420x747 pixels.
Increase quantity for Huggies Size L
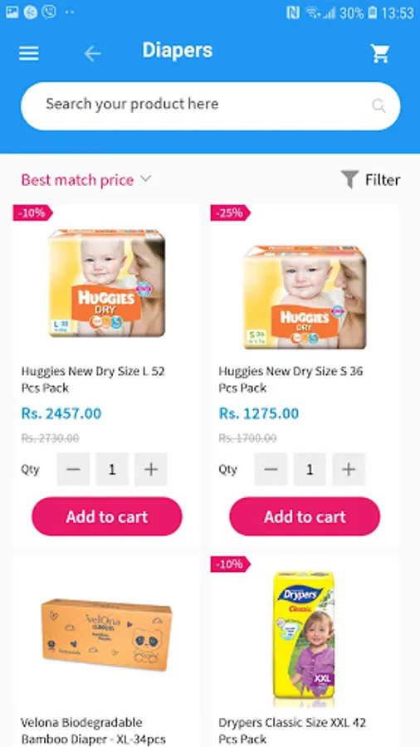151,469
